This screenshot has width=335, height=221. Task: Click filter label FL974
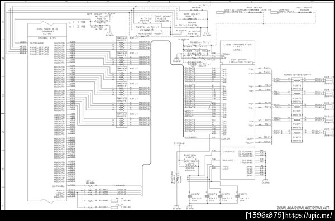pos(297,124)
